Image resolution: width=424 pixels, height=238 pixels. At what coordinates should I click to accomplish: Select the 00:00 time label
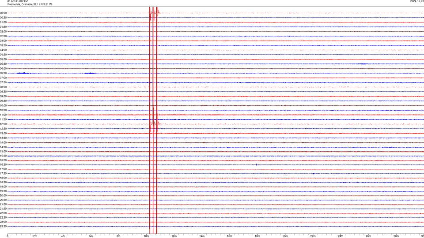[3, 13]
